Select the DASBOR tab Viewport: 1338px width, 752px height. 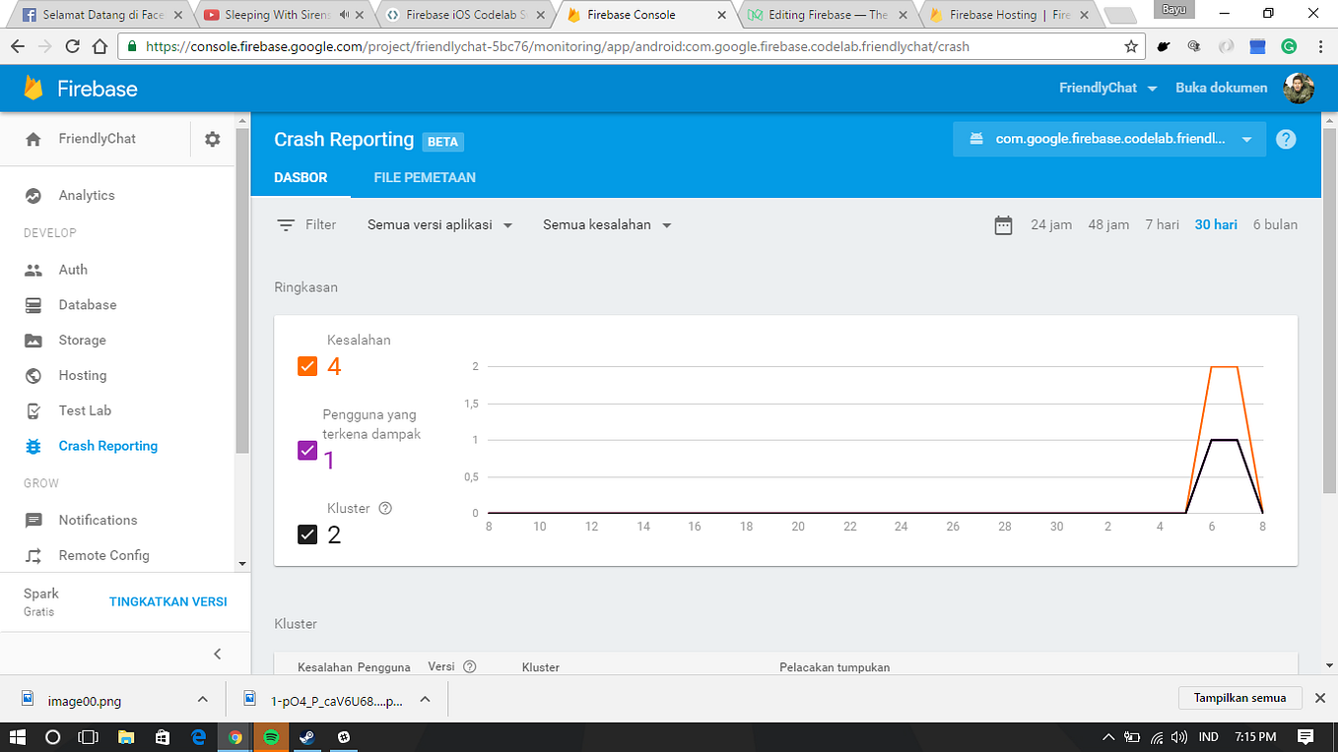point(302,177)
